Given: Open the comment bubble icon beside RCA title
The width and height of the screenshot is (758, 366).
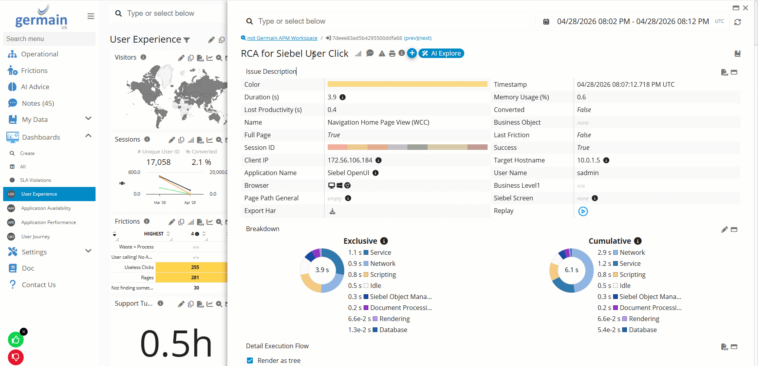Looking at the screenshot, I should tap(370, 53).
